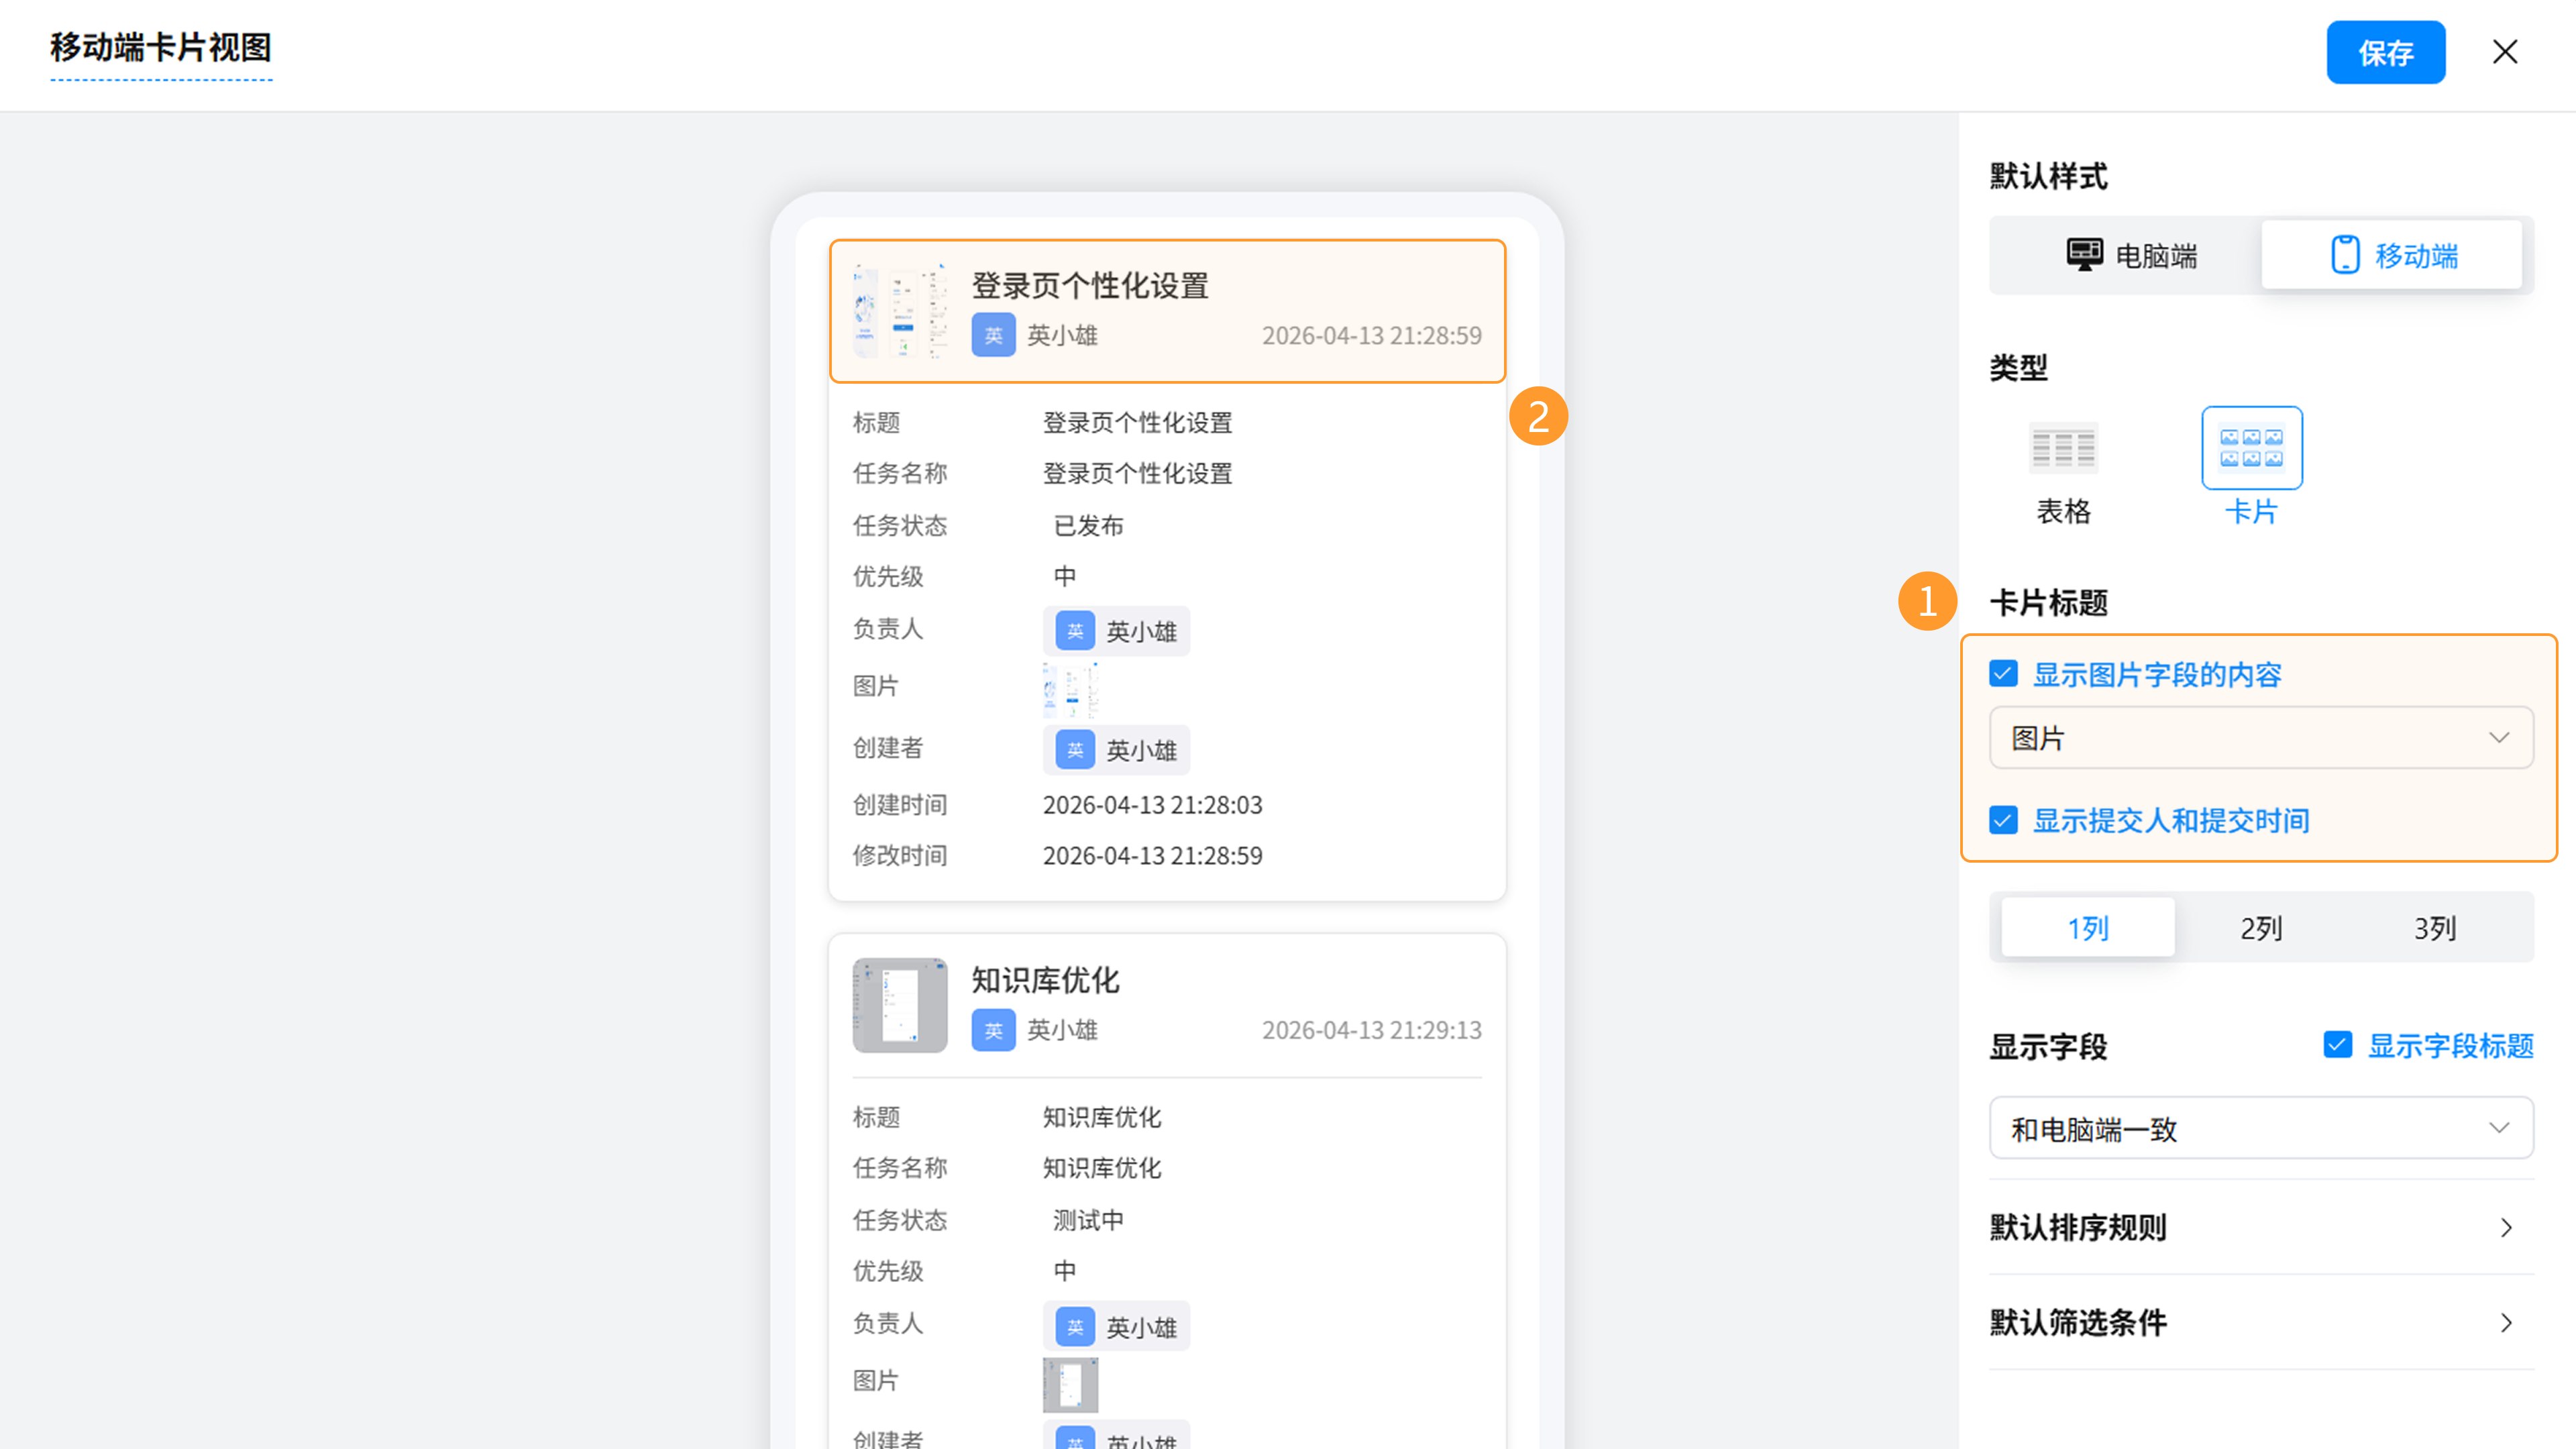This screenshot has height=1449, width=2576.
Task: Click the 移动端卡片视图 title to rename
Action: point(161,47)
